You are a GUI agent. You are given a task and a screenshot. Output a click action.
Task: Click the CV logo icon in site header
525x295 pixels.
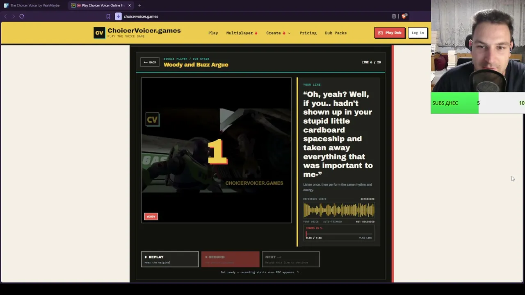click(99, 33)
